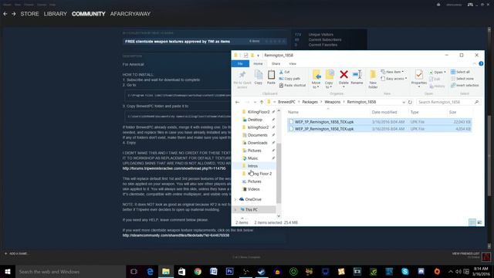Open the steamcommunity sharedfiles link

tap(176, 235)
